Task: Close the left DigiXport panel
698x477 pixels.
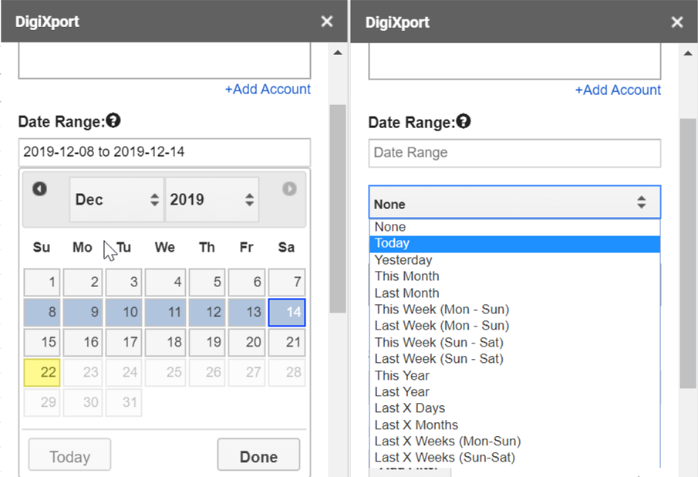Action: [x=327, y=22]
